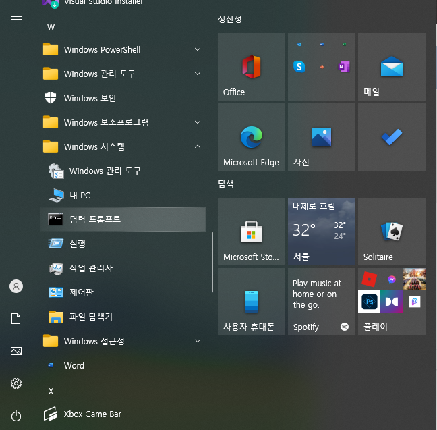
Task: Open the Office tile
Action: 252,67
